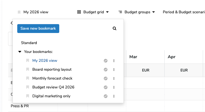Click Save new bookmark button
This screenshot has width=205, height=112.
pos(38,29)
